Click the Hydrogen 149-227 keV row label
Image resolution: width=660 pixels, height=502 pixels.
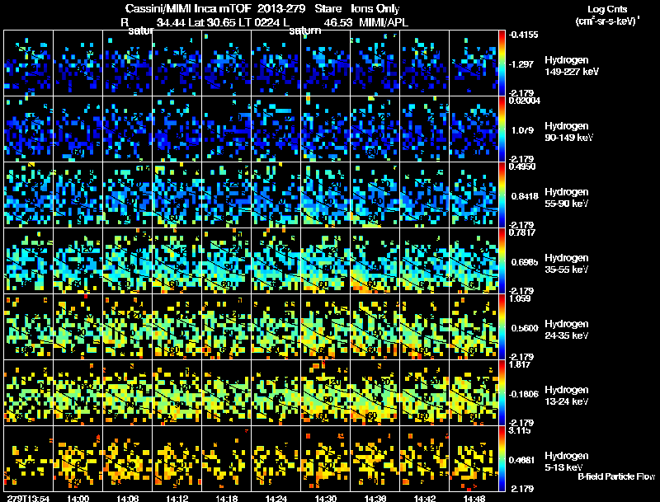571,66
